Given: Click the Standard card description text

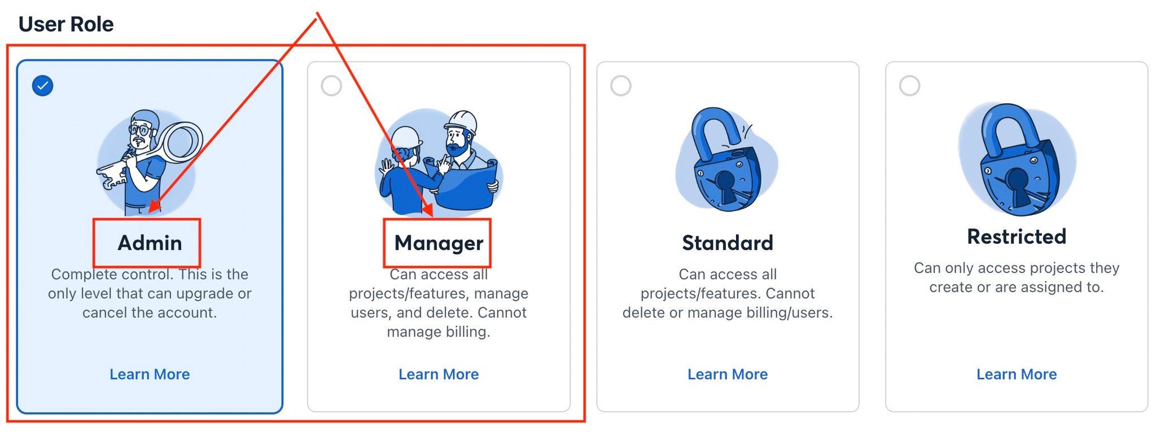Looking at the screenshot, I should [x=728, y=293].
